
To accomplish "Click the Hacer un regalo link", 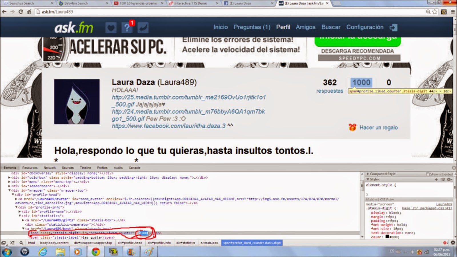I will pos(378,128).
